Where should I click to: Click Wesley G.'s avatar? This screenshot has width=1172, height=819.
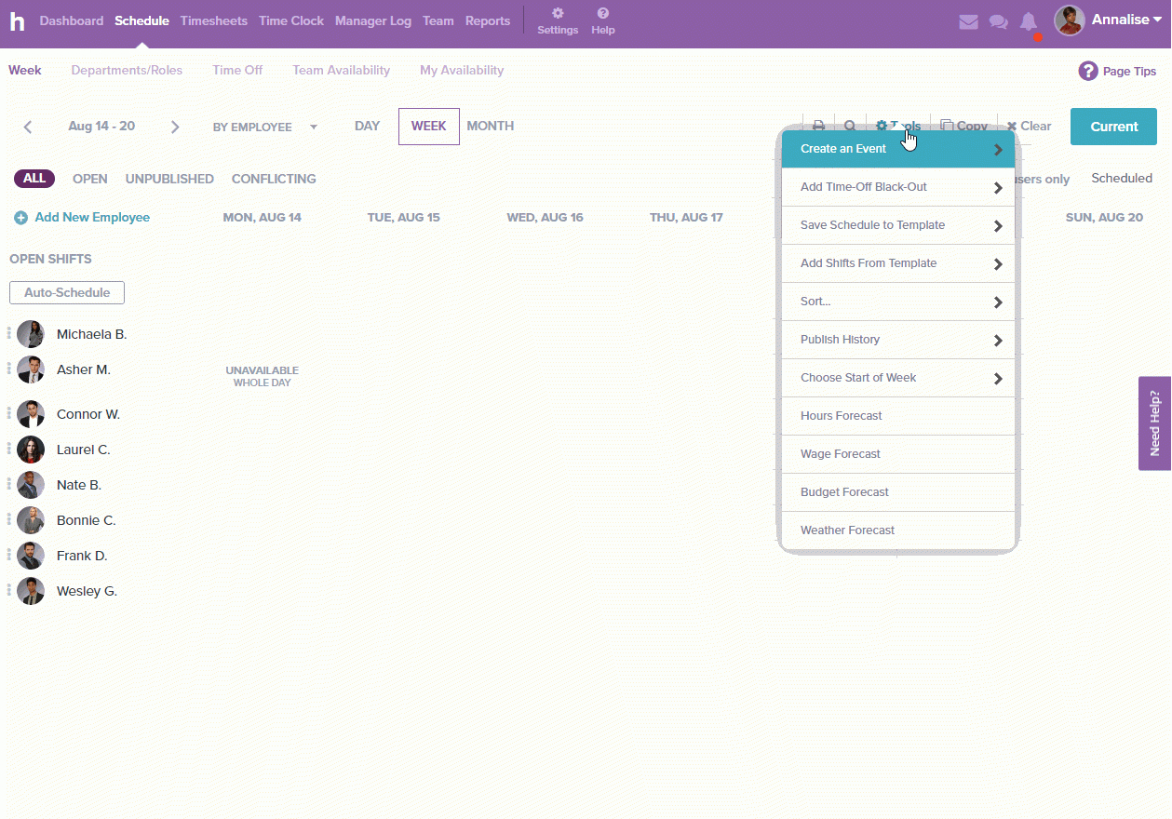31,591
